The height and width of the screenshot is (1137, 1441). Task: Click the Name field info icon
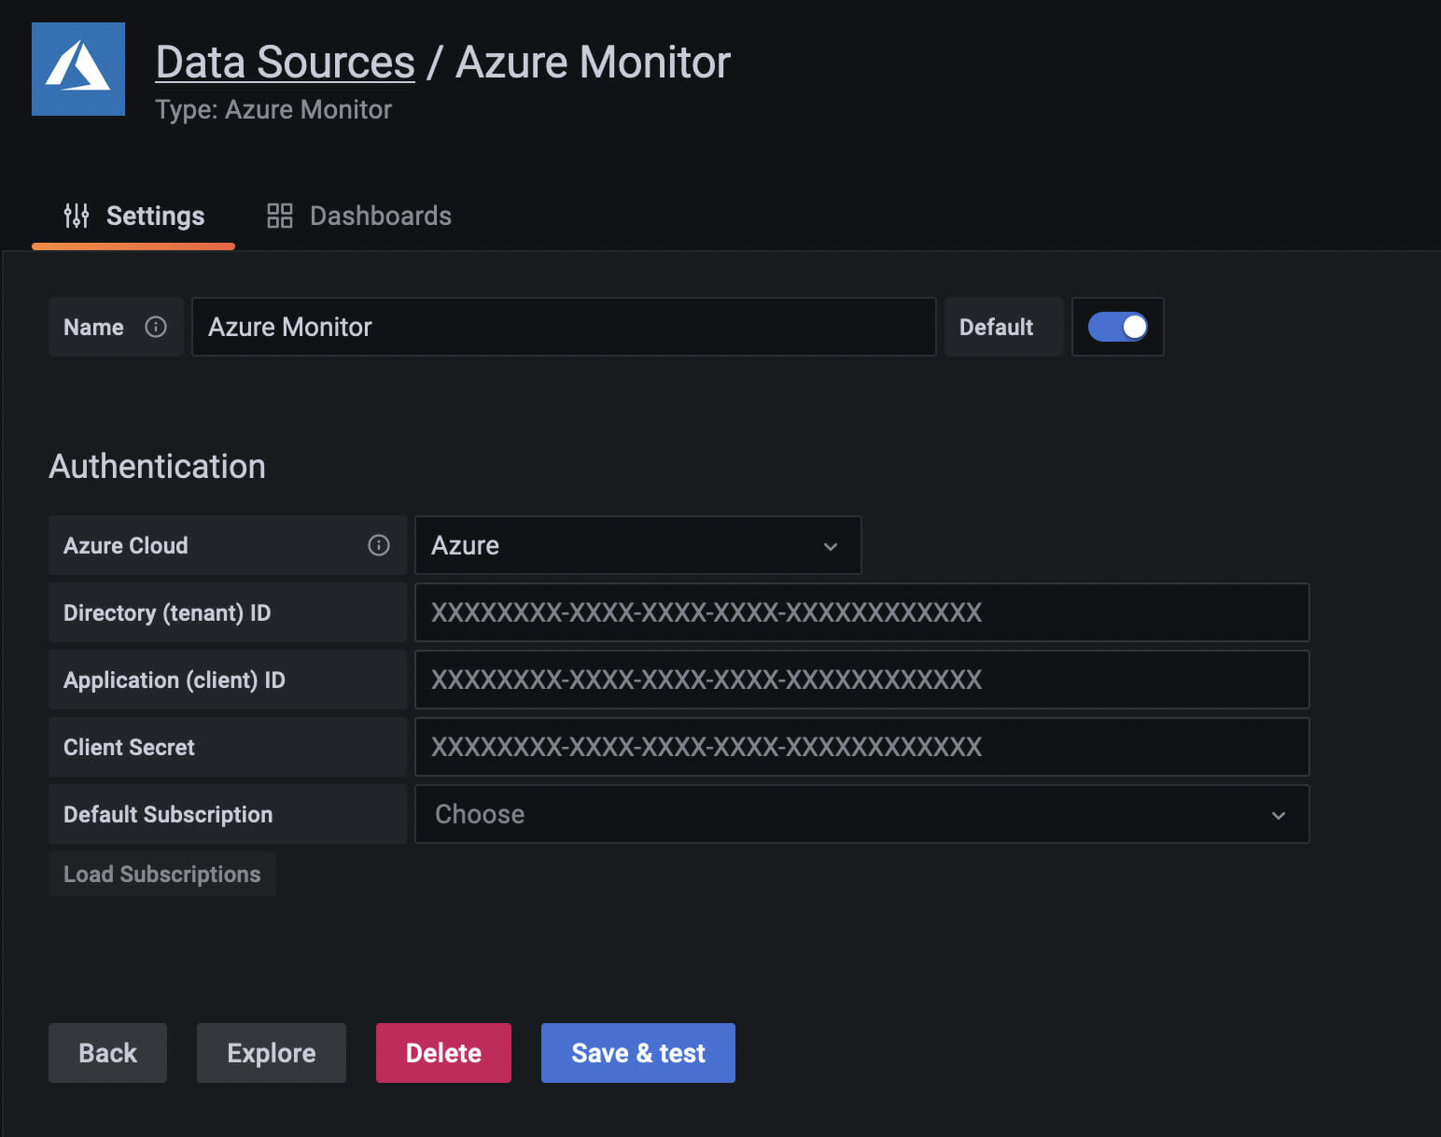pyautogui.click(x=156, y=327)
